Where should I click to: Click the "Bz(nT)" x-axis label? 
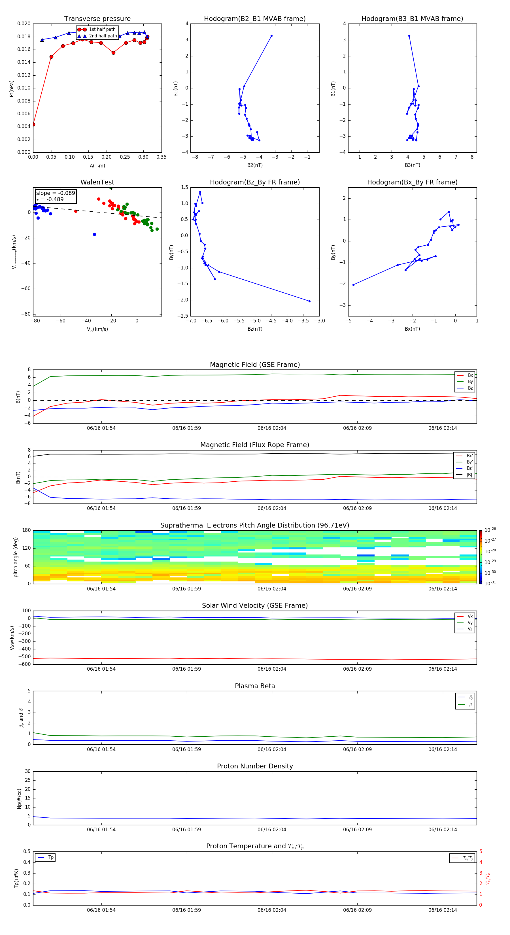[255, 329]
